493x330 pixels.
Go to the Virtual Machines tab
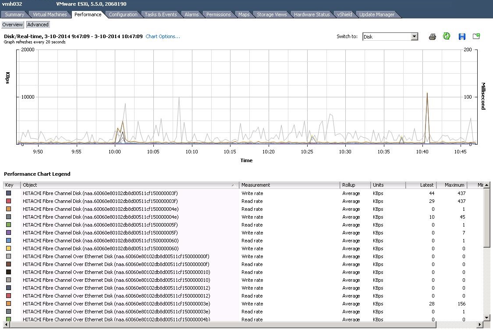coord(50,14)
